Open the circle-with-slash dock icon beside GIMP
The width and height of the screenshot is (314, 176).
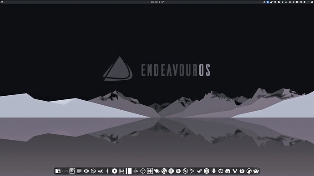pyautogui.click(x=93, y=171)
